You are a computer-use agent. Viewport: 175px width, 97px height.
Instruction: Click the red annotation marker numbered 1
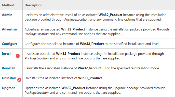pos(18,56)
